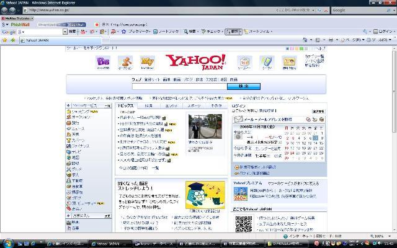The width and height of the screenshot is (397, 248).
Task: Click the Yahoo! JAPAN logo
Action: coord(195,62)
